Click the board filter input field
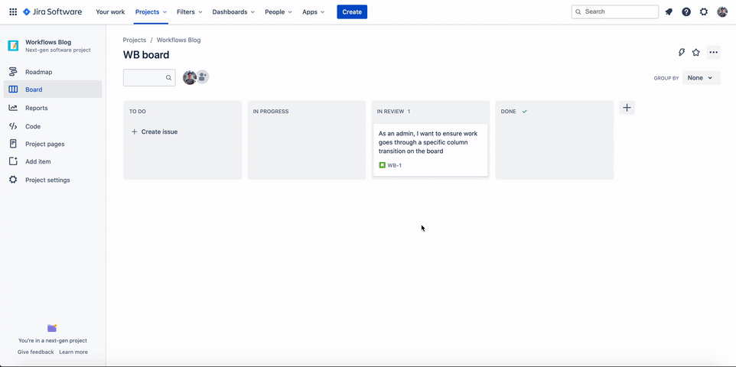This screenshot has width=736, height=367. pos(149,78)
